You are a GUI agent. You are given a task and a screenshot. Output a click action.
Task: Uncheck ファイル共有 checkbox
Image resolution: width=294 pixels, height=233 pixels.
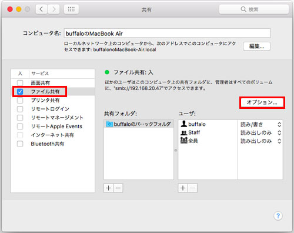tap(20, 92)
